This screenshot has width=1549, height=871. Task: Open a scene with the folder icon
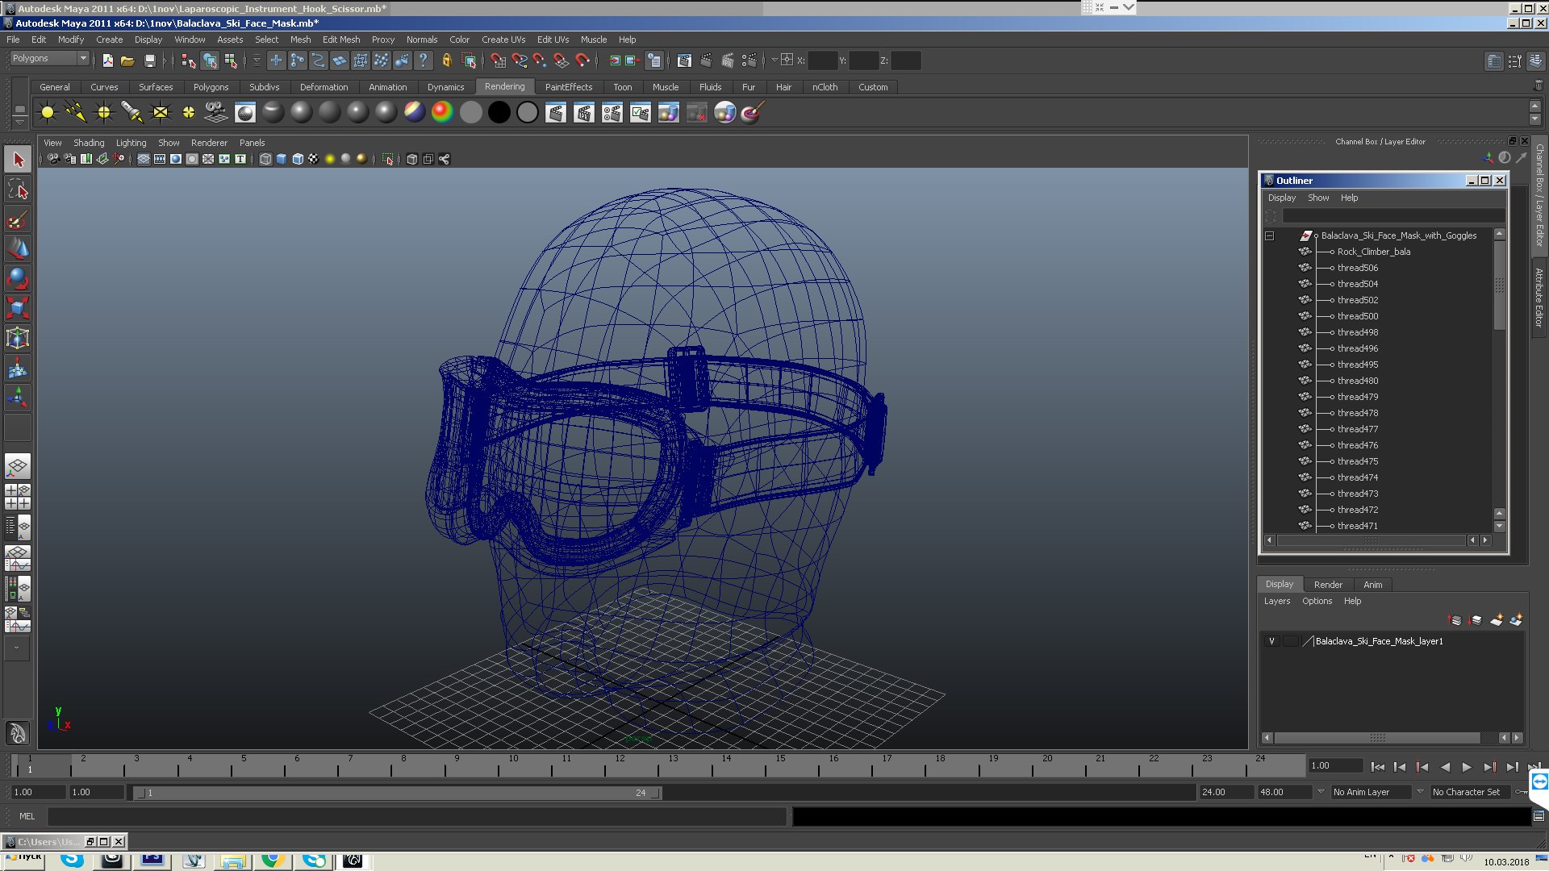point(127,60)
